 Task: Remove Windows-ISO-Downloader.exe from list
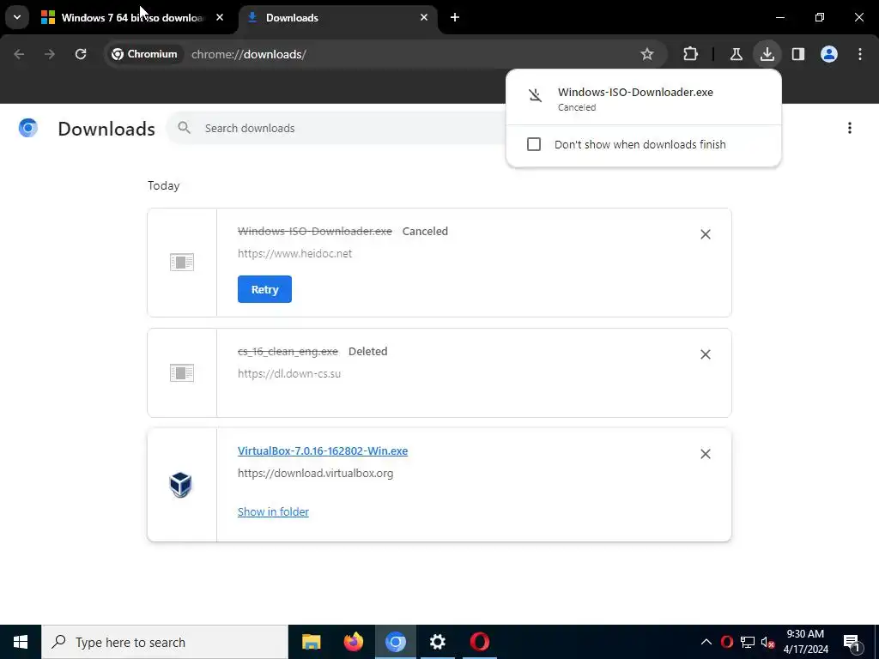706,234
